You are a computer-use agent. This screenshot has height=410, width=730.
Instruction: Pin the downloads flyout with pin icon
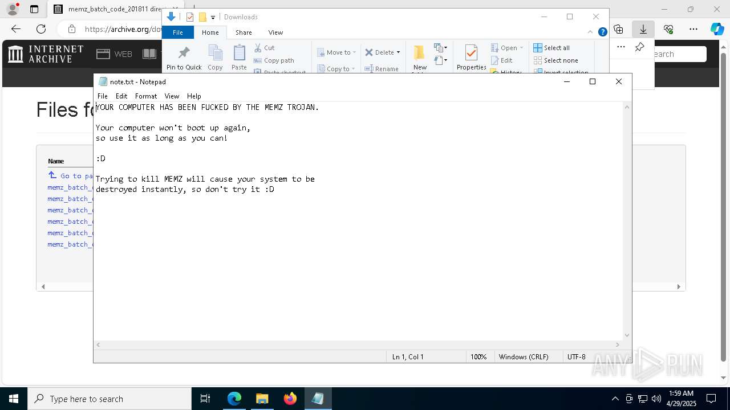[x=640, y=47]
